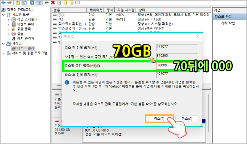The image size is (247, 144).
Task: Toggle the Show/Hide Action Pane icon
Action: pos(38,3)
